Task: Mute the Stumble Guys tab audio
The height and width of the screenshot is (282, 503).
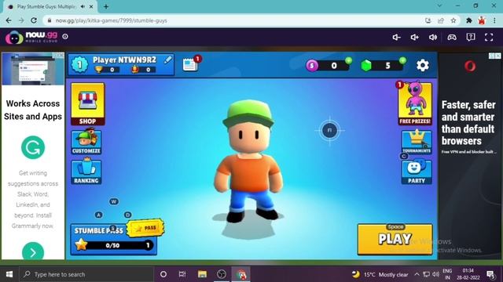Action: point(83,6)
